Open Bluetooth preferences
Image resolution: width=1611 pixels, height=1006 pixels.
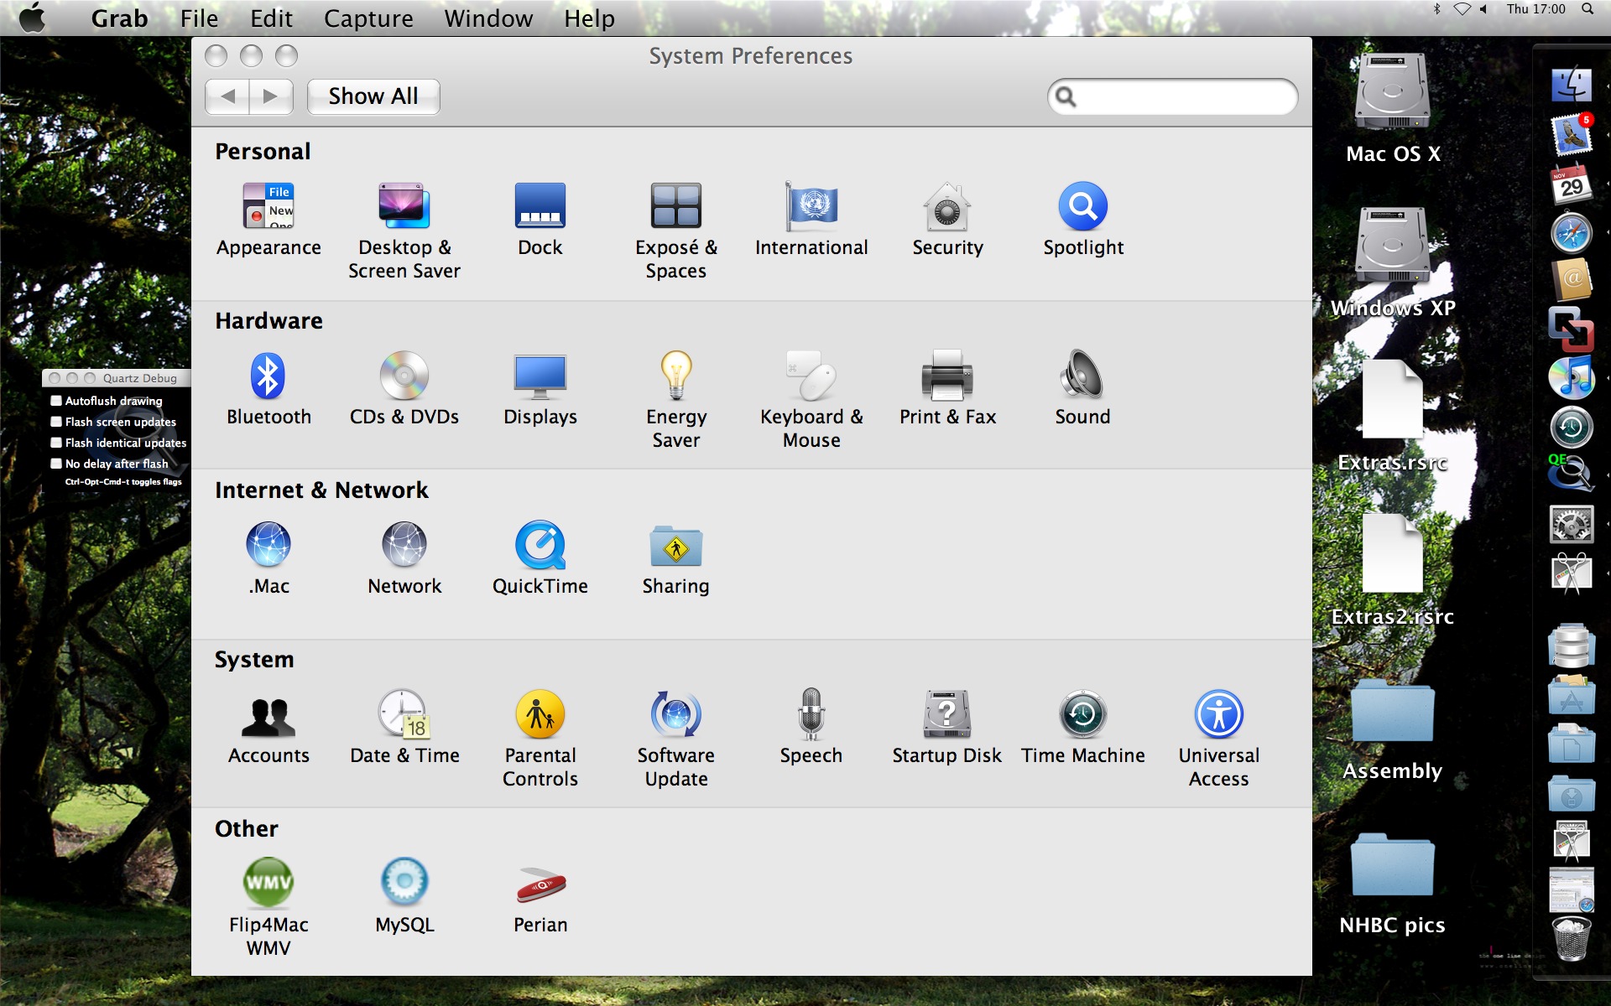pyautogui.click(x=268, y=376)
